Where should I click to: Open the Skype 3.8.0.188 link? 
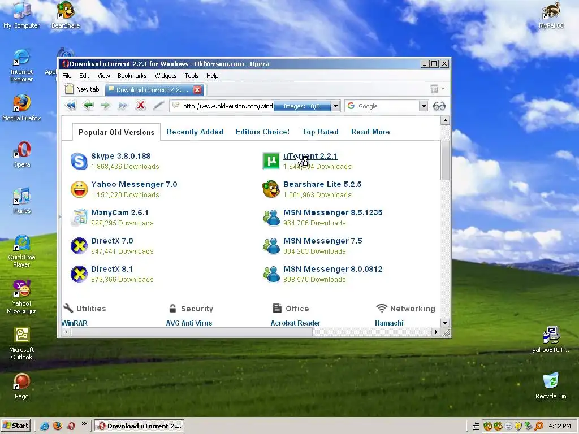click(121, 156)
